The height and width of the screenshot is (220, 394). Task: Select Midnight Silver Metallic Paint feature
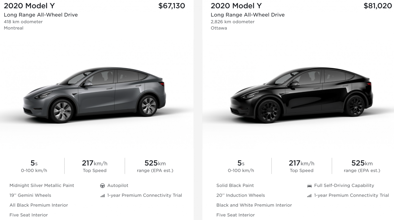(x=42, y=185)
